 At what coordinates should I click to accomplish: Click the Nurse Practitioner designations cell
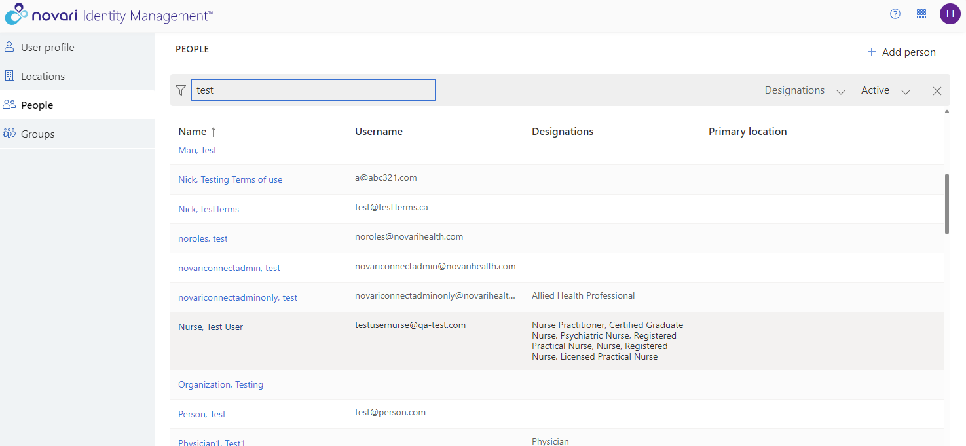608,341
